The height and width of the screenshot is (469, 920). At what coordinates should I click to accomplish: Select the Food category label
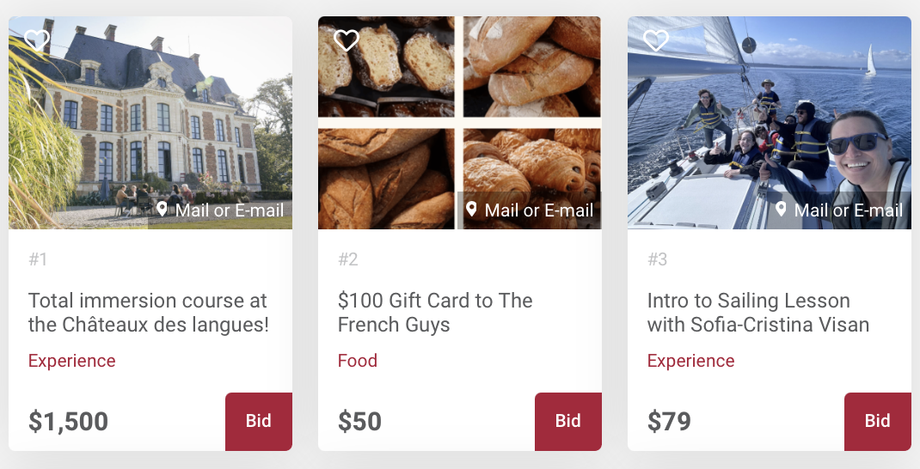coord(358,361)
